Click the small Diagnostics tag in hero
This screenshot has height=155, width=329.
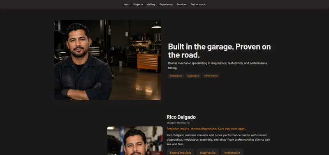click(193, 76)
